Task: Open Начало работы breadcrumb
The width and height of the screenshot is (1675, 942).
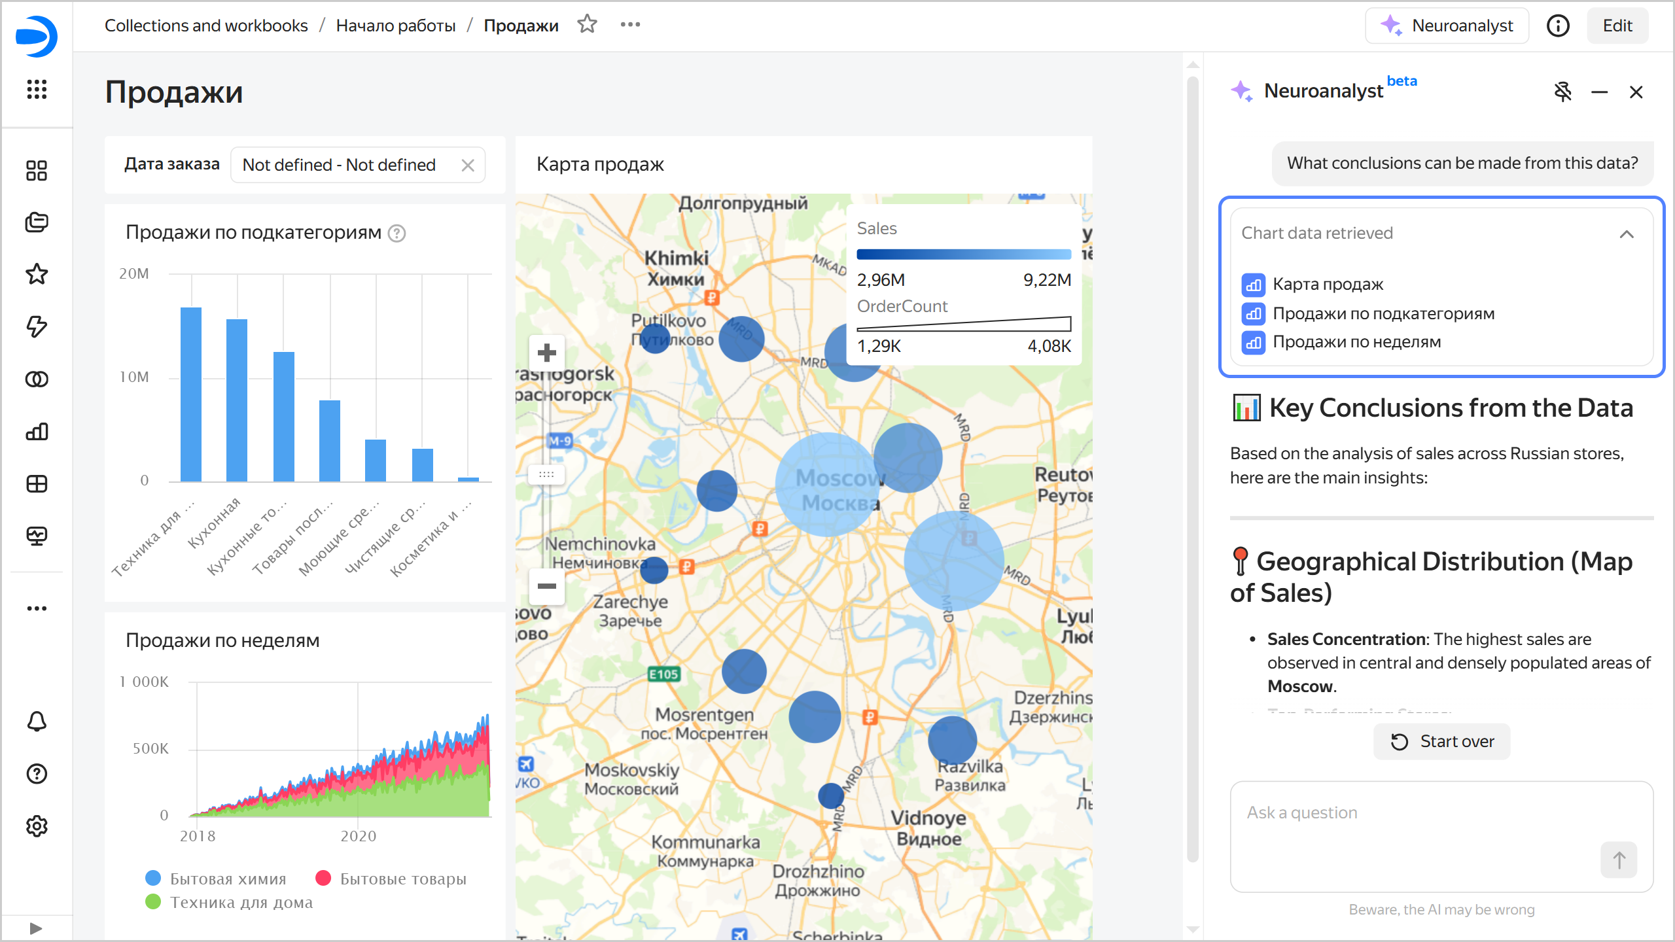Action: click(x=395, y=26)
